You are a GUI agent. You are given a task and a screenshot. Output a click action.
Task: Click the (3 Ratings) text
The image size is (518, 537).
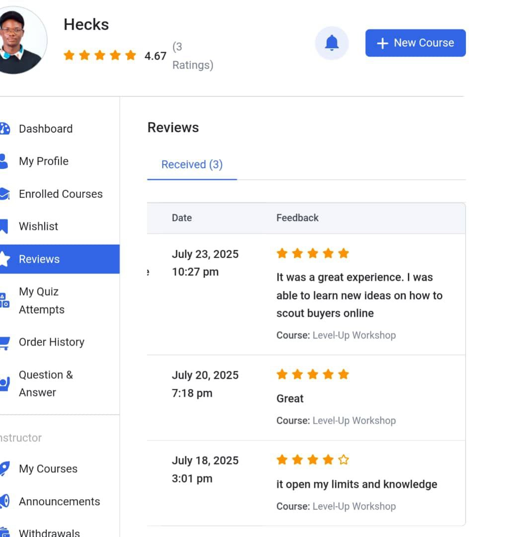tap(193, 56)
